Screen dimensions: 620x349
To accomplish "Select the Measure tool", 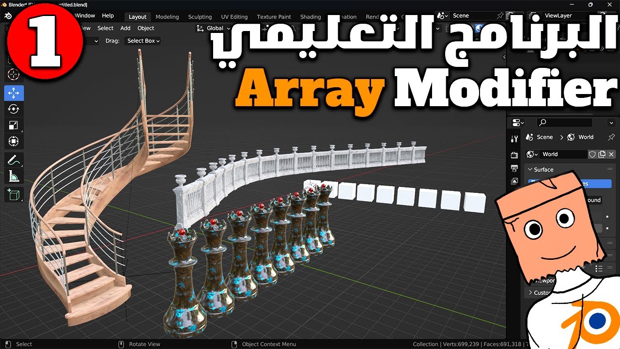I will (14, 177).
